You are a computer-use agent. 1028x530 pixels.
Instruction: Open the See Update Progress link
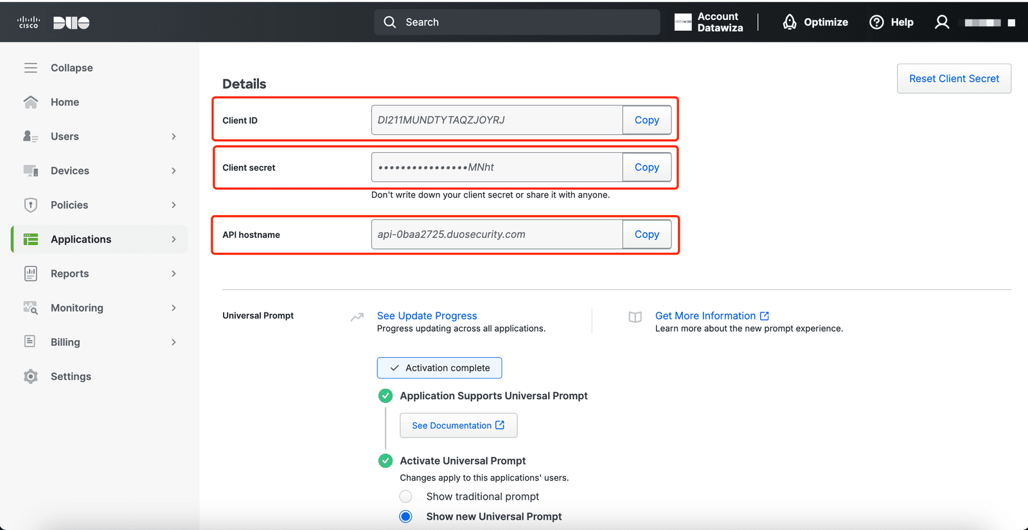[x=427, y=316]
